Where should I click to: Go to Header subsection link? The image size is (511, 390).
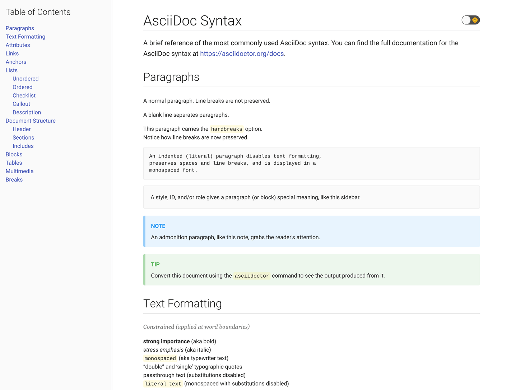pos(22,129)
